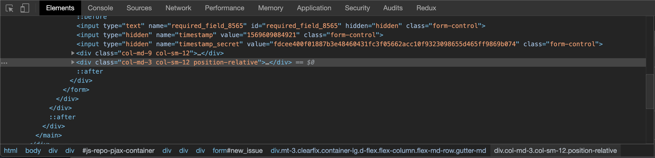The image size is (655, 158).
Task: Select the timestamp_secret input node
Action: (x=340, y=44)
